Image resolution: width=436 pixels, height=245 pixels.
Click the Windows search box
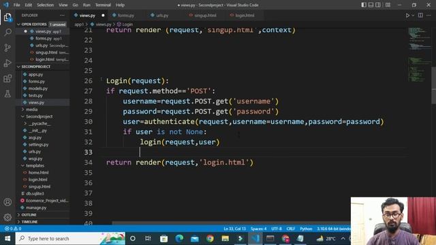point(70,238)
